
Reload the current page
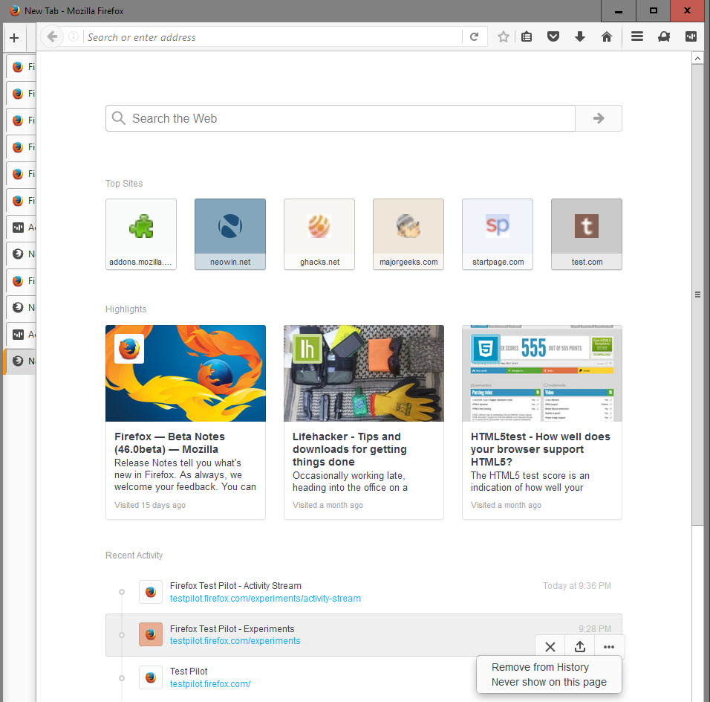click(474, 36)
